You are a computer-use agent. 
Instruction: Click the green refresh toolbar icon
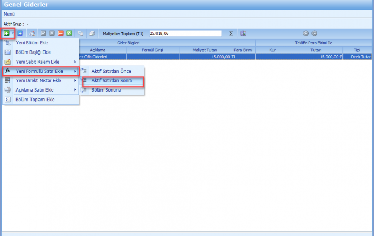coord(69,33)
